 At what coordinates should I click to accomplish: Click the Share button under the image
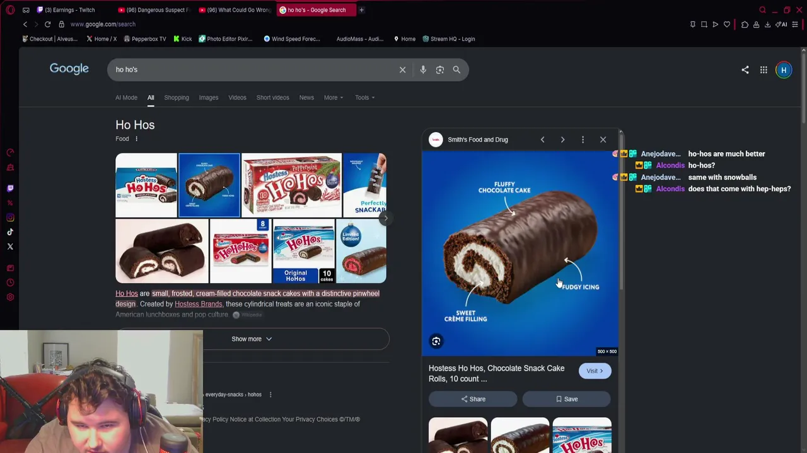tap(473, 399)
